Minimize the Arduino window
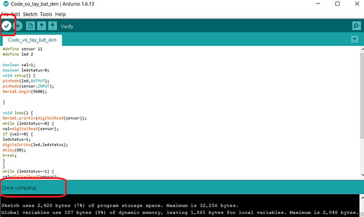Image resolution: width=364 pixels, height=217 pixels. (x=318, y=3)
